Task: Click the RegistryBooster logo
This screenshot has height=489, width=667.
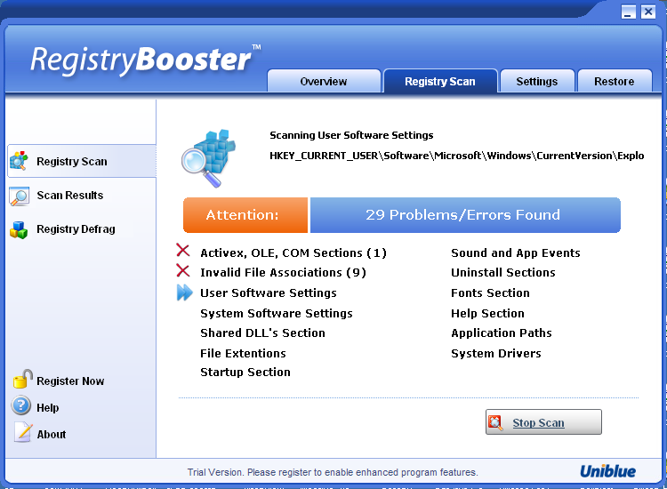Action: (x=146, y=60)
